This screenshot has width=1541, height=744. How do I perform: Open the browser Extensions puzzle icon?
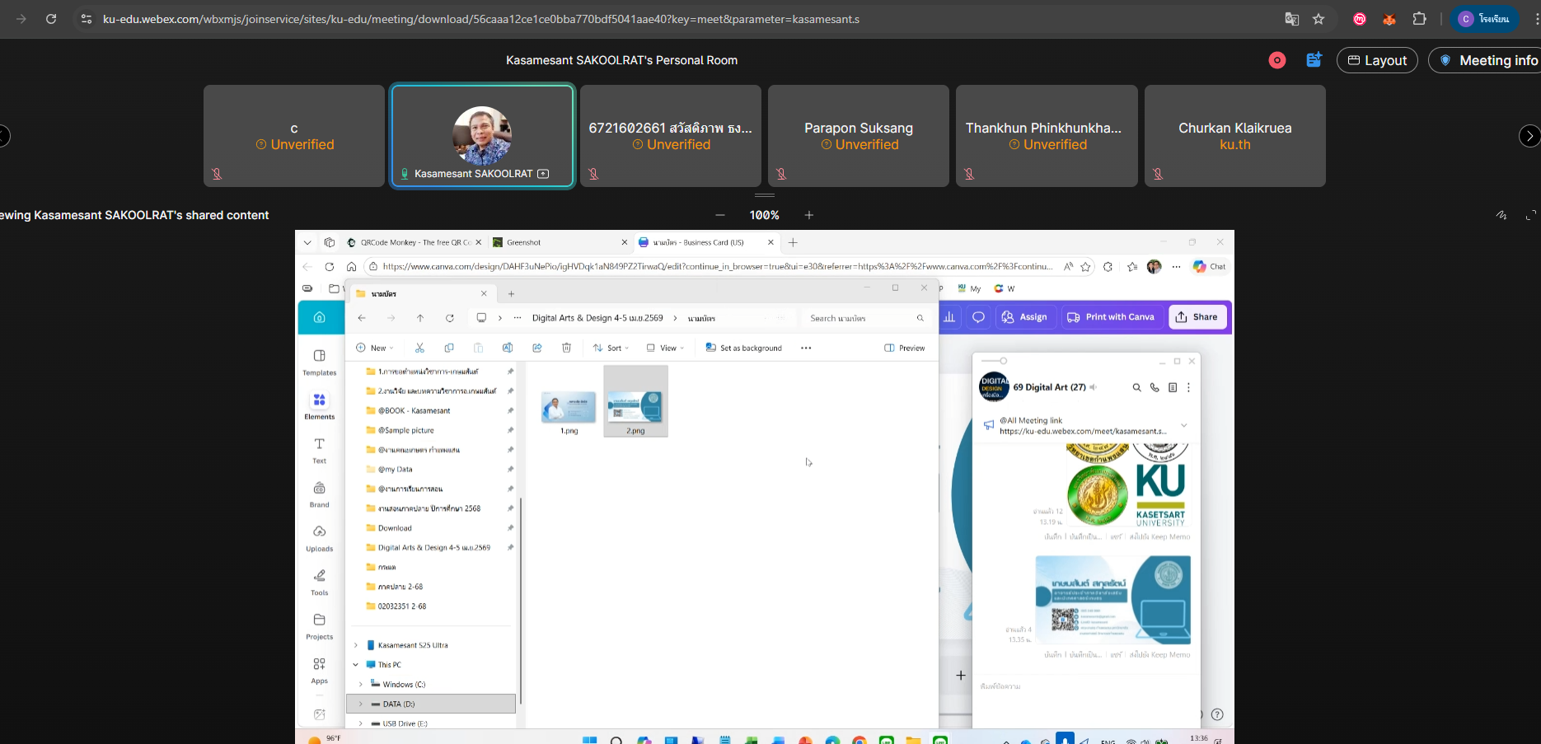(x=1419, y=19)
